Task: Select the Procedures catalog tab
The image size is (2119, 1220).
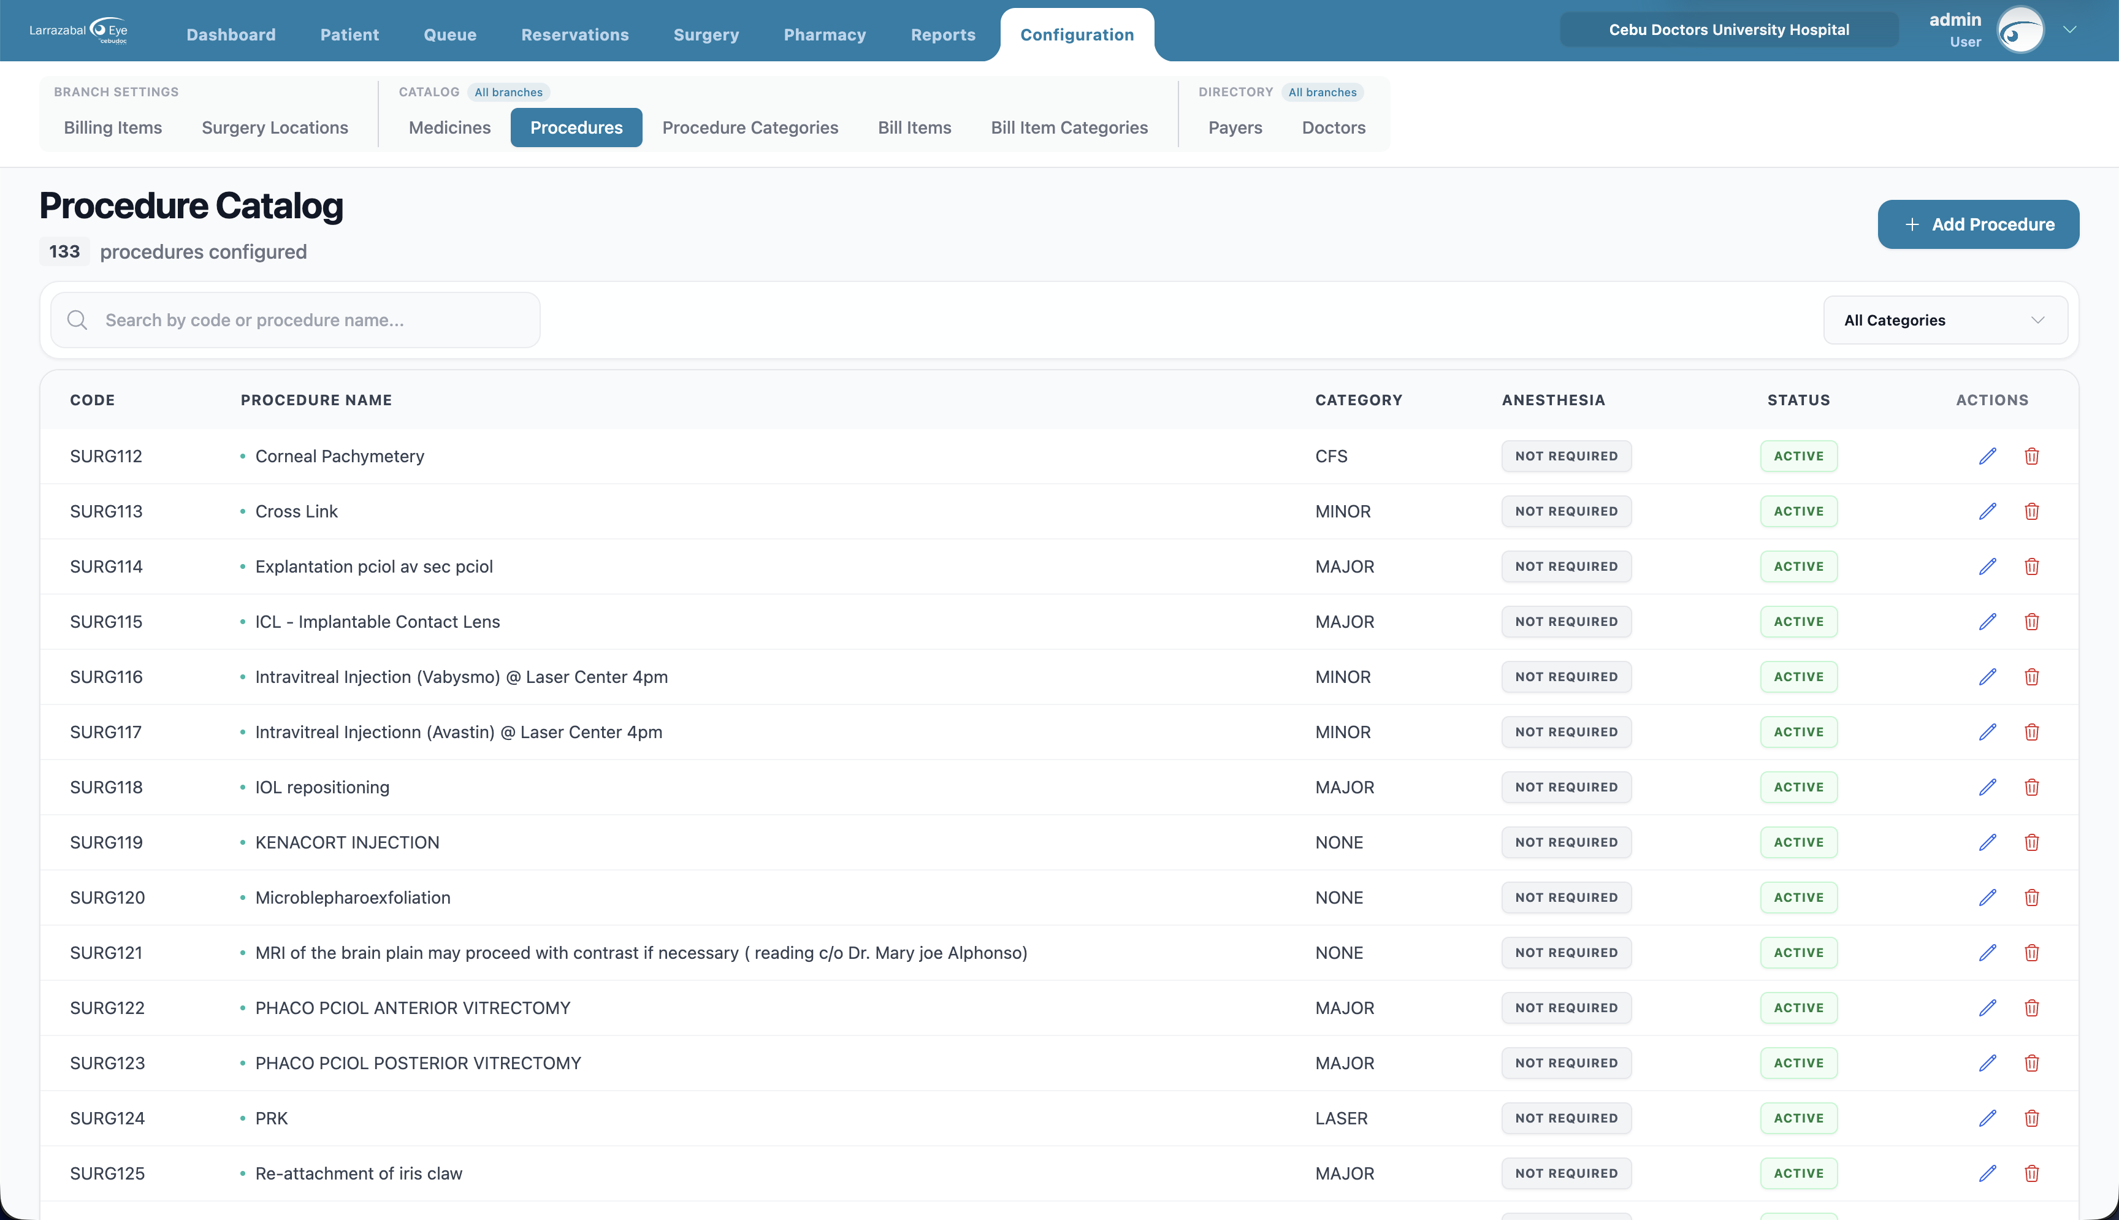Action: click(x=576, y=128)
